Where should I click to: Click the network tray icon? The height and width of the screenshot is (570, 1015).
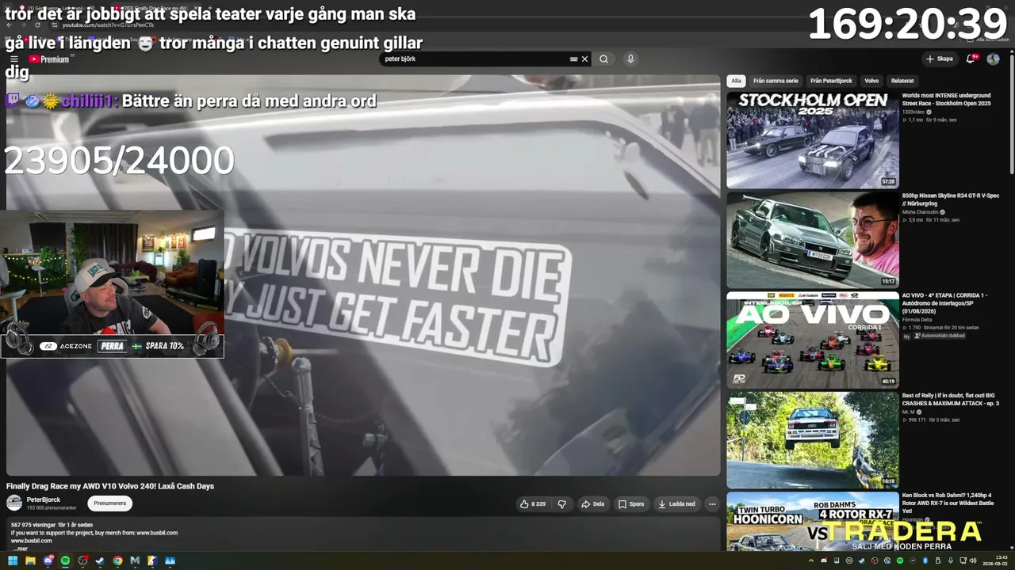coord(963,560)
